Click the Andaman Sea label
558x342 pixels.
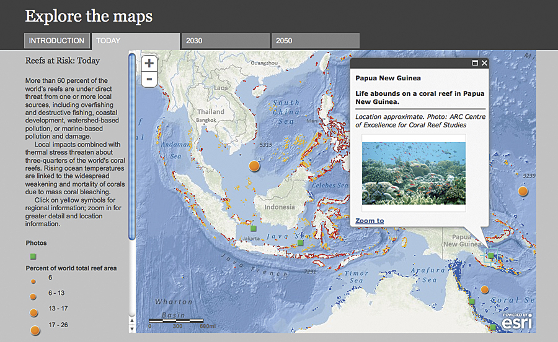(175, 150)
